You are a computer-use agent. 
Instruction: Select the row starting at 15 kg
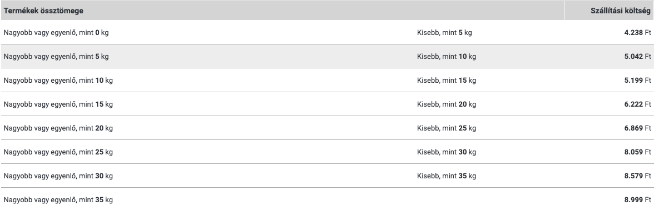tap(327, 104)
